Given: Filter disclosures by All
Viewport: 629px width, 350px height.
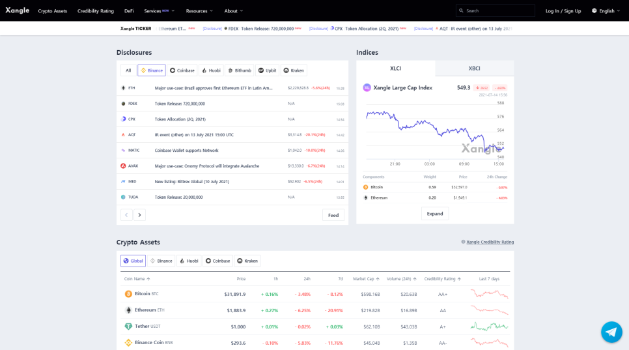Looking at the screenshot, I should pyautogui.click(x=128, y=70).
